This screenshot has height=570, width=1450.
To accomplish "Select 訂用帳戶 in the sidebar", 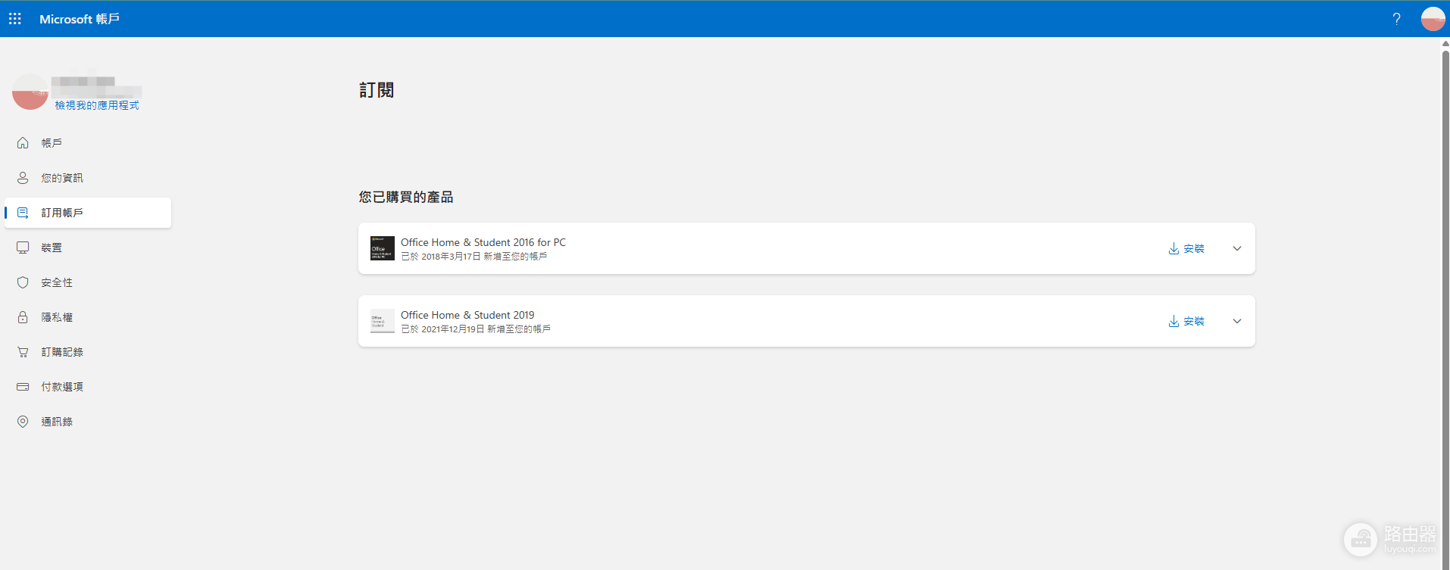I will coord(88,213).
